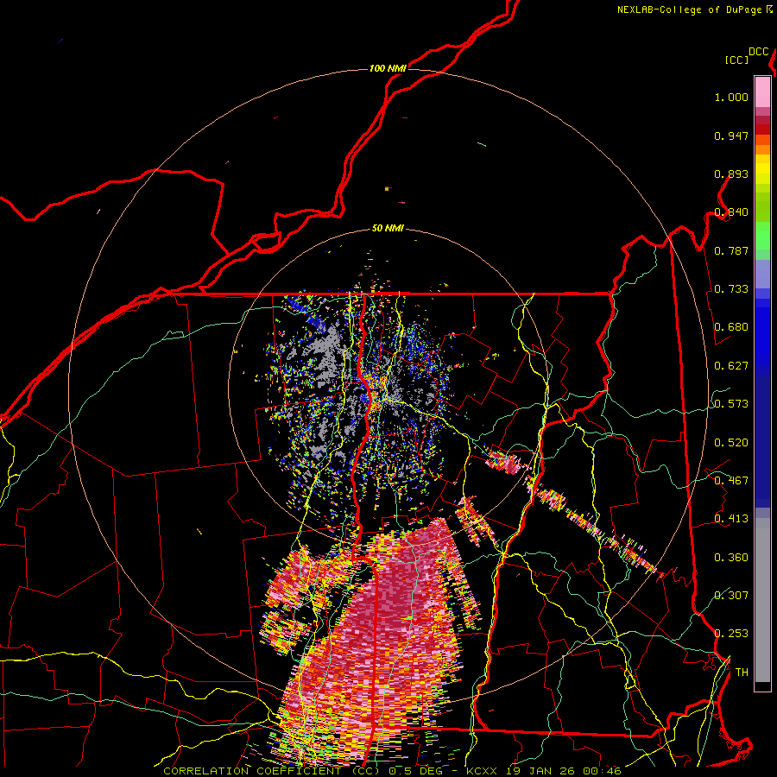Click the [CC] label above the color scale
The height and width of the screenshot is (777, 777).
point(736,60)
